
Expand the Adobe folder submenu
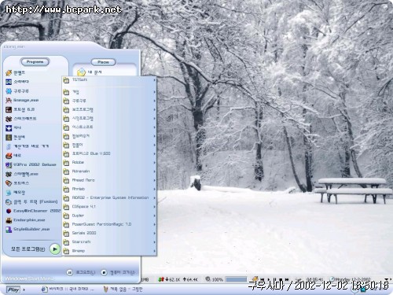(x=109, y=163)
